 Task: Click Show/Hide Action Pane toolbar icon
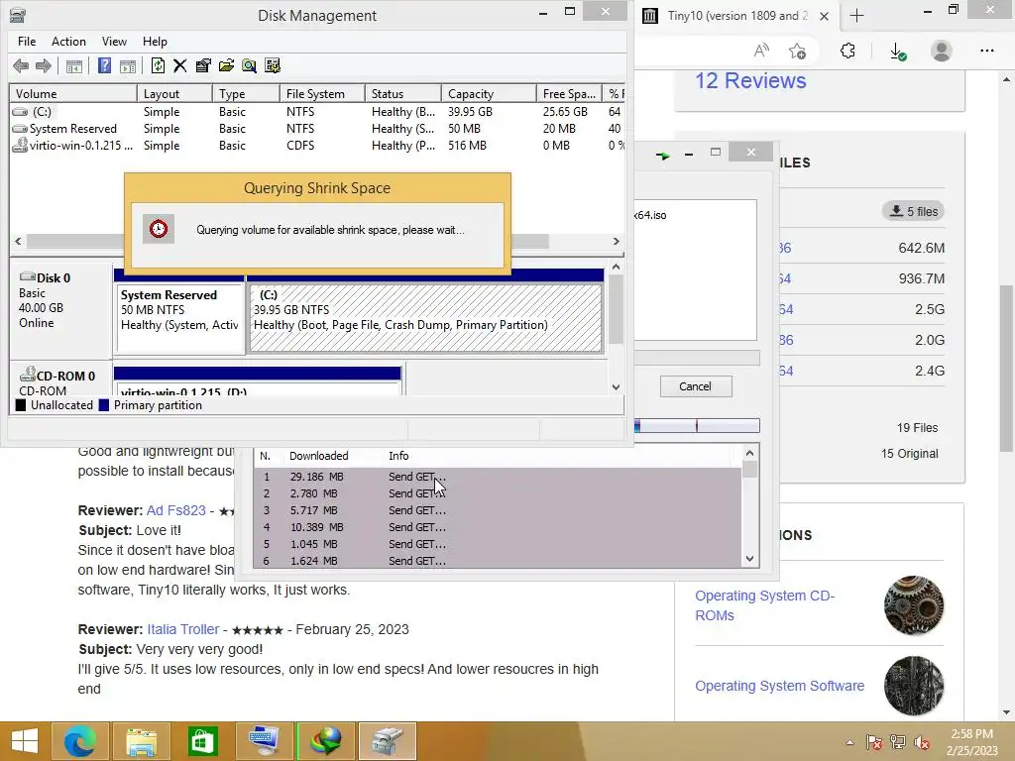pyautogui.click(x=128, y=65)
